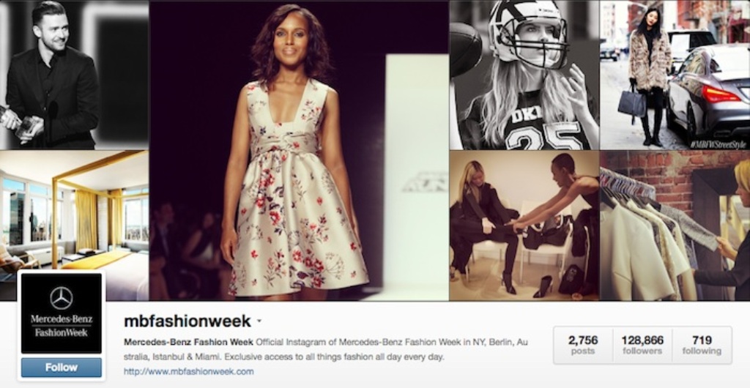Open the fur coat street style photo

(x=675, y=75)
